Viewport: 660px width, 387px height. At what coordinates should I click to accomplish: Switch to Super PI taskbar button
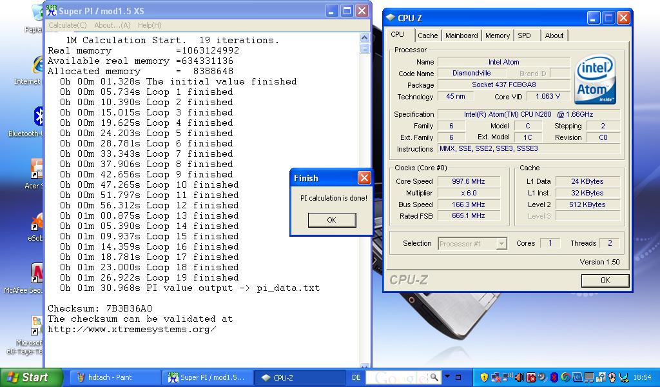coord(208,377)
